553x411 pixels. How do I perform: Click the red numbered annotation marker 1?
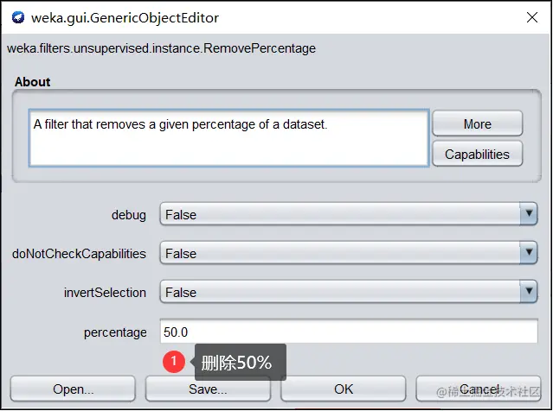pyautogui.click(x=174, y=363)
